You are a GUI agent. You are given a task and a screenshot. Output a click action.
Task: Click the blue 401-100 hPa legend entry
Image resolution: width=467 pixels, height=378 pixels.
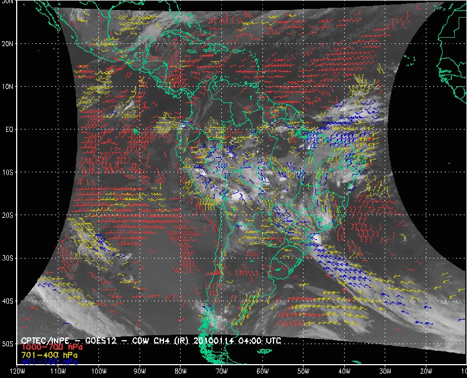pyautogui.click(x=49, y=362)
